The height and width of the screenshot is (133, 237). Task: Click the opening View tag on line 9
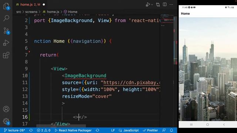[x=59, y=69]
